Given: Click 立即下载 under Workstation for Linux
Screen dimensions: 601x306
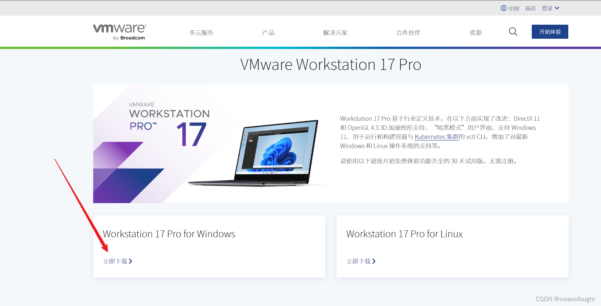Looking at the screenshot, I should tap(361, 261).
